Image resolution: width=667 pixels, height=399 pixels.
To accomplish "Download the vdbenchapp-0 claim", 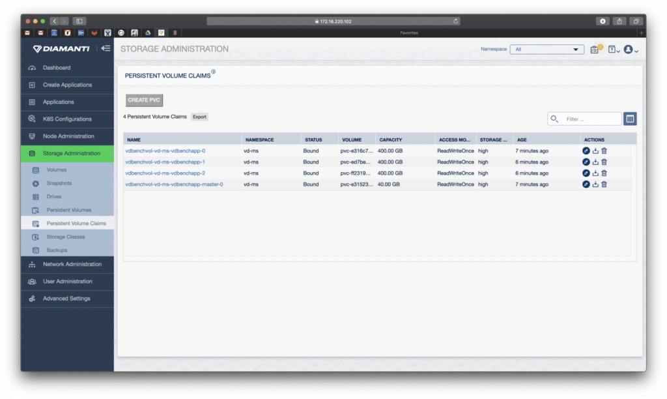I will [x=595, y=151].
